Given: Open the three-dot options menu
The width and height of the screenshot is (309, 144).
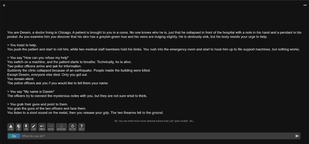Looking at the screenshot, I should pyautogui.click(x=305, y=5).
